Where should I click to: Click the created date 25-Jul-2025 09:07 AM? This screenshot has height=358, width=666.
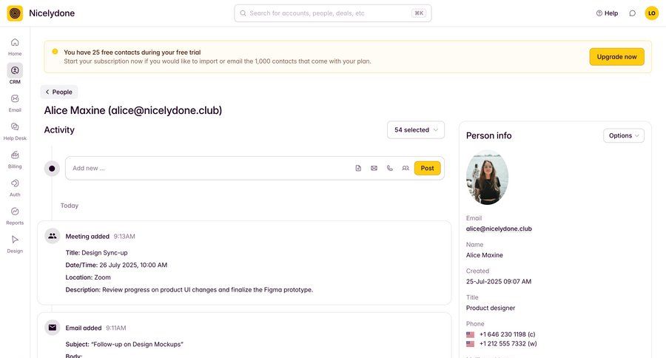coord(499,281)
